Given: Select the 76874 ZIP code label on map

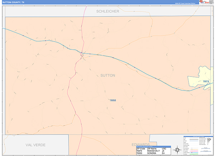Looking at the screenshot, I should point(206,82).
